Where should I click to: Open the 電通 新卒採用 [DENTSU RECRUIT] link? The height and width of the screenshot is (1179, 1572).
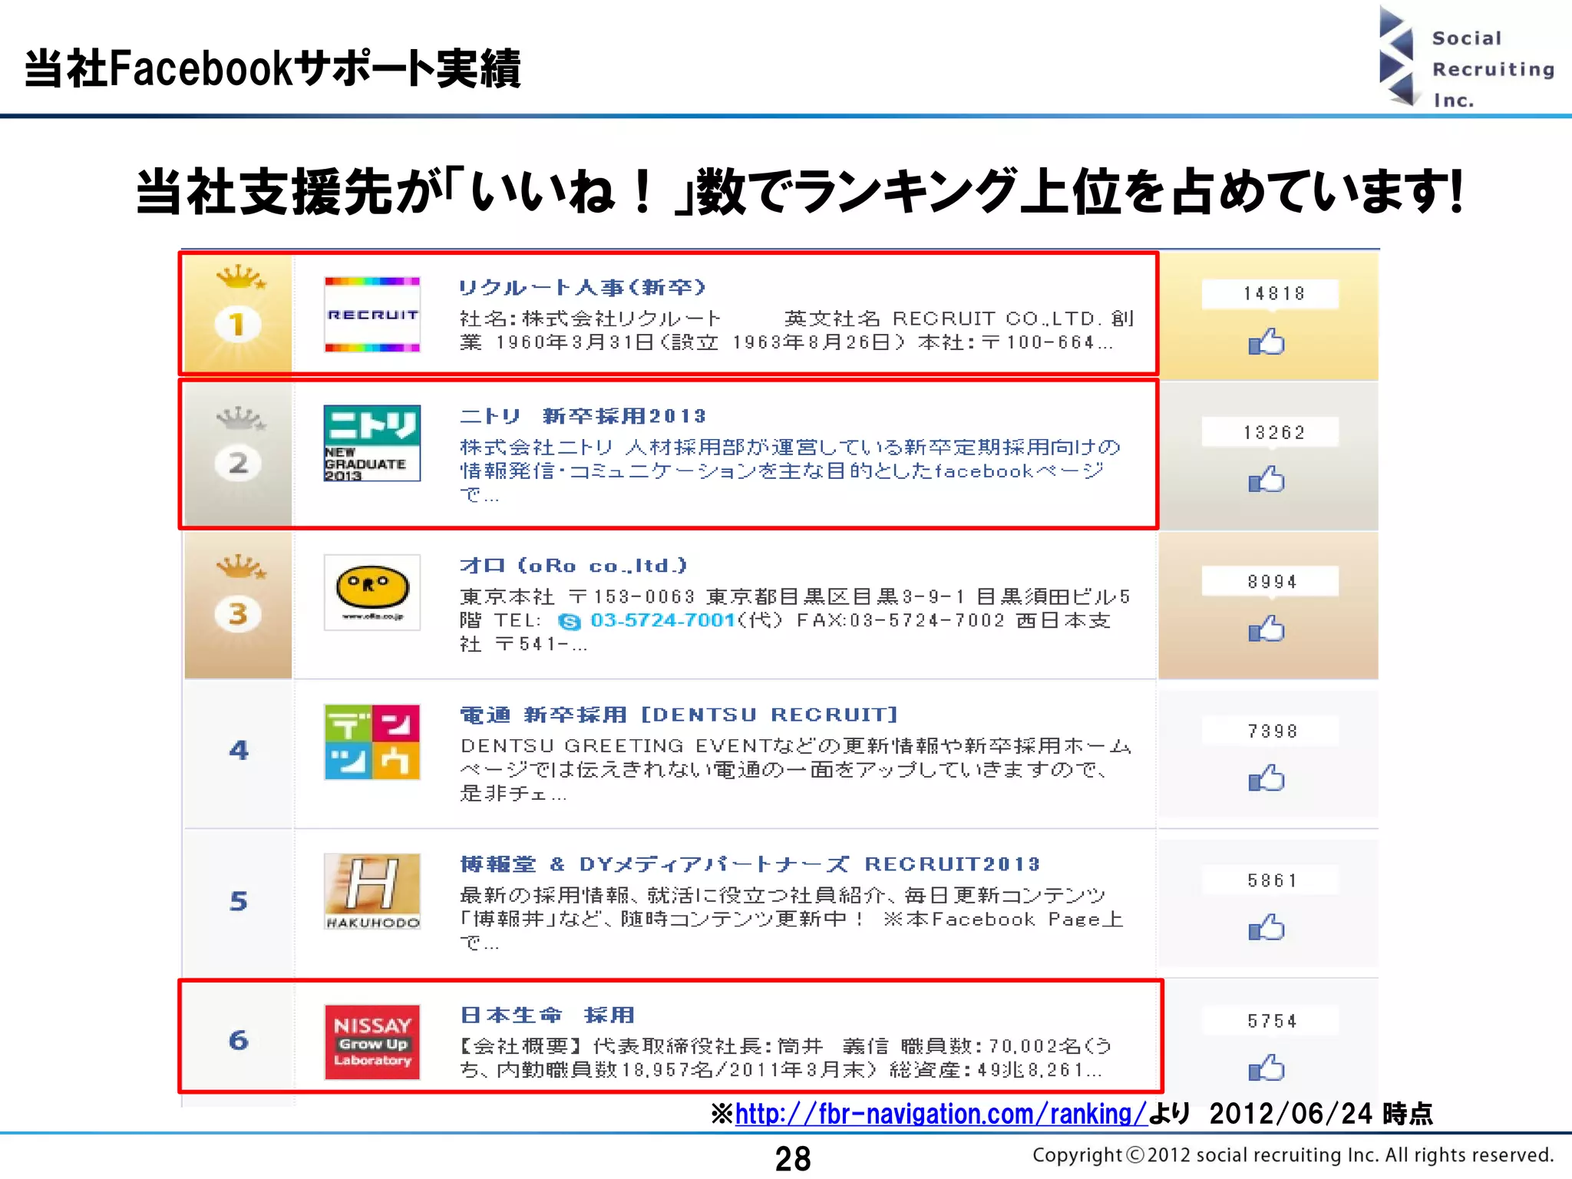point(679,715)
